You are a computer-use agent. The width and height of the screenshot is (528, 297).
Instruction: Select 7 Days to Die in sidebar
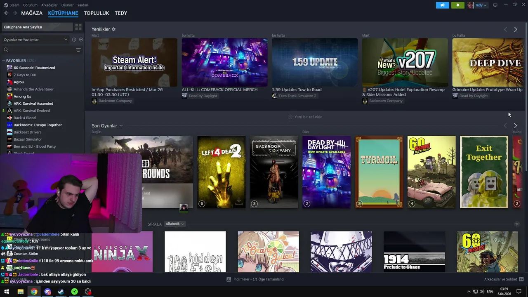pos(25,75)
